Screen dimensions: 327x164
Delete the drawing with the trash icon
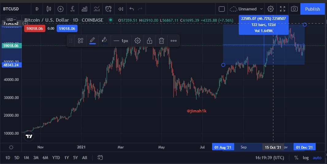(162, 41)
